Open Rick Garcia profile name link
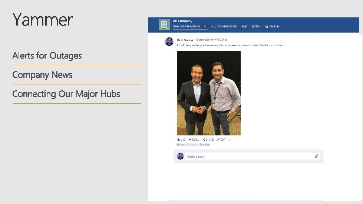This screenshot has width=363, height=204. coord(185,40)
